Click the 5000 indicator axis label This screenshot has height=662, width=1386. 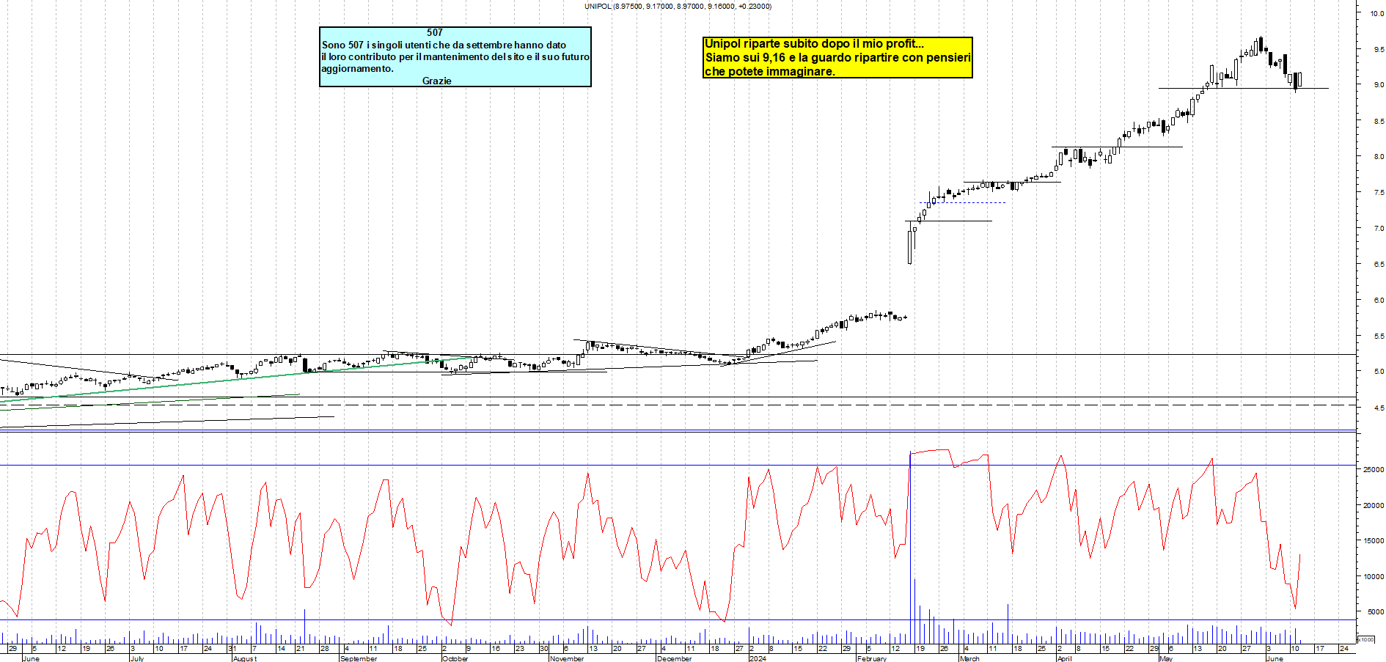coord(1375,611)
